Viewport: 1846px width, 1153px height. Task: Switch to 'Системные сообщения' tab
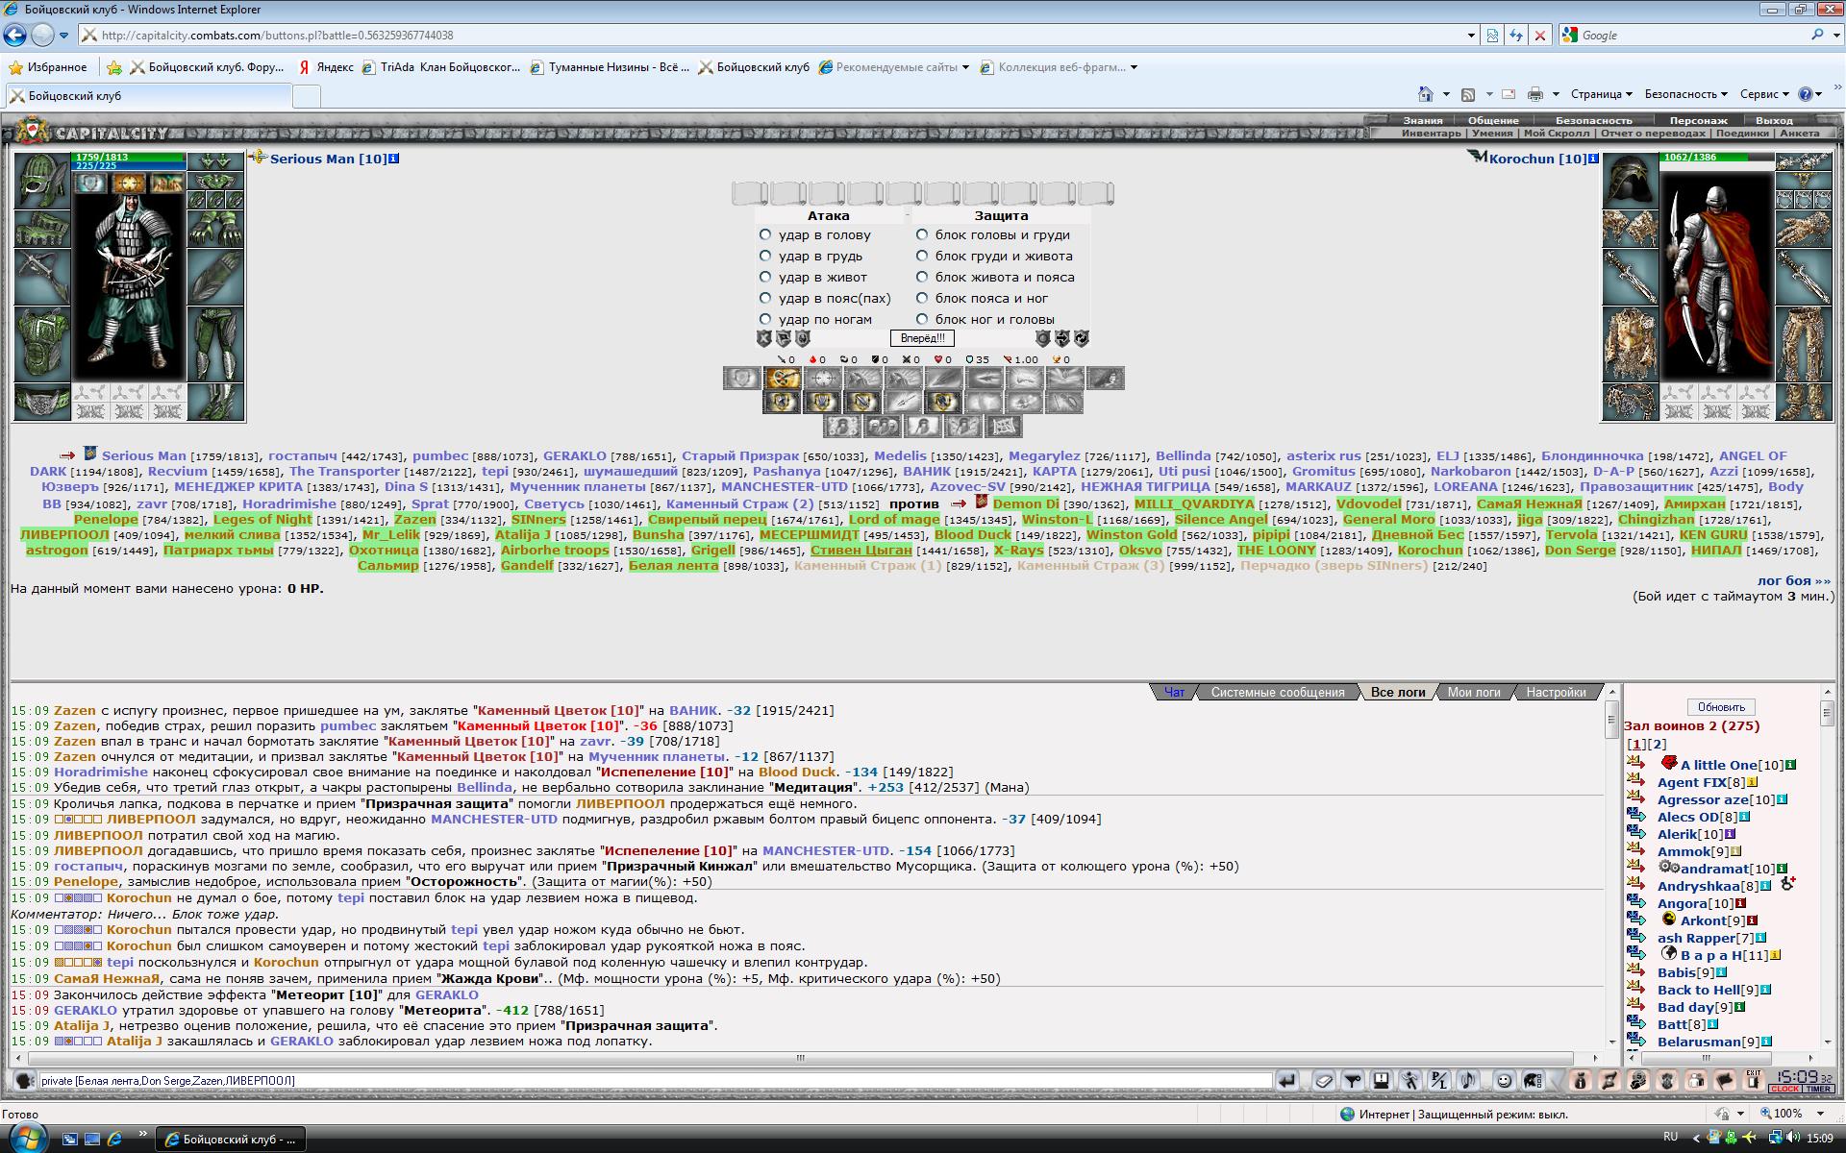(1277, 692)
